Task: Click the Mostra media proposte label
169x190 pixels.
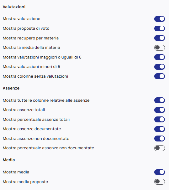Action: pos(25,182)
